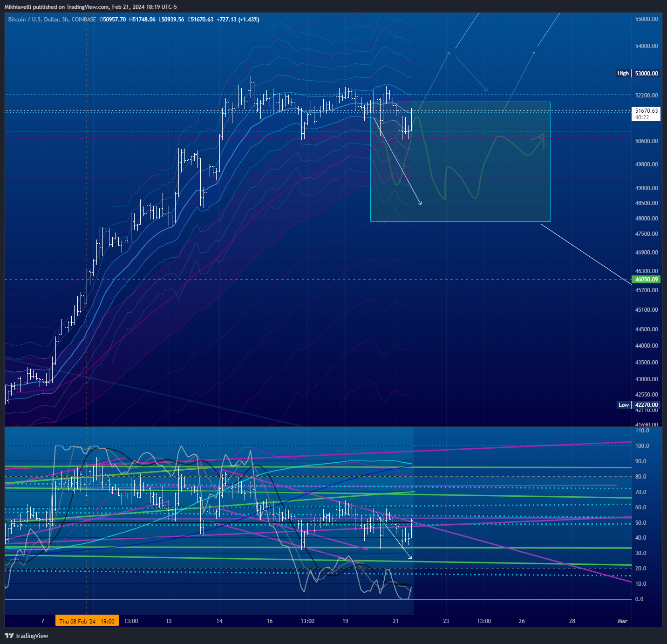667x644 pixels.
Task: Click the change value +727.13 (+1.43%)
Action: (238, 20)
